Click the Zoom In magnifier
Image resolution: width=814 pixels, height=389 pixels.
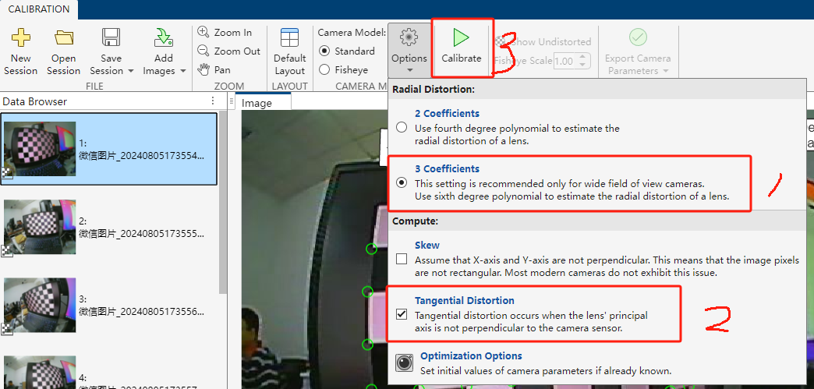pyautogui.click(x=203, y=32)
